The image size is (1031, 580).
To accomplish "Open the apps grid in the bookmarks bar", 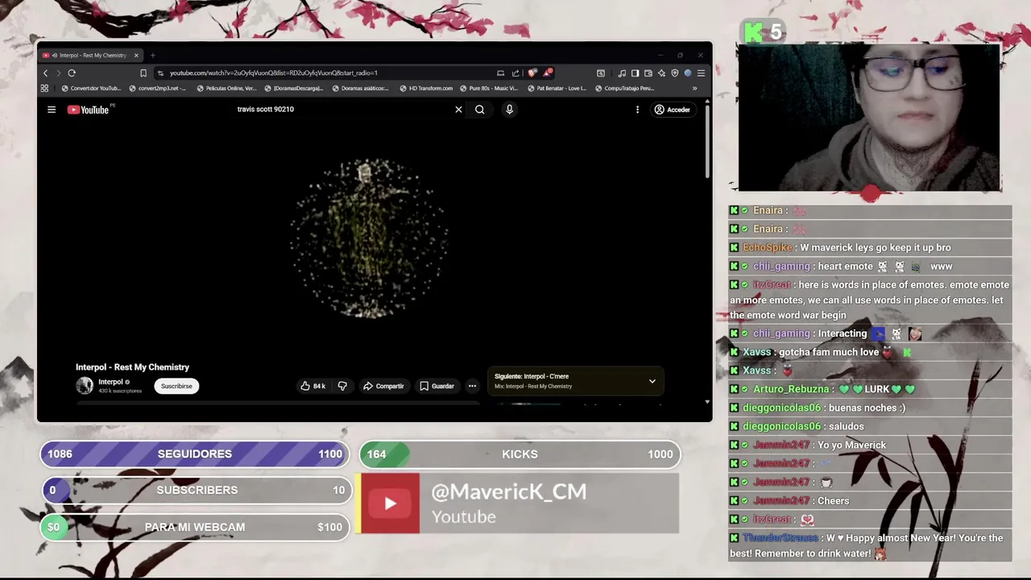I will [x=44, y=89].
